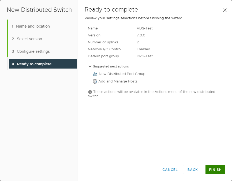The height and width of the screenshot is (181, 232).
Task: Click the 7.0.0 version value
Action: coord(141,35)
